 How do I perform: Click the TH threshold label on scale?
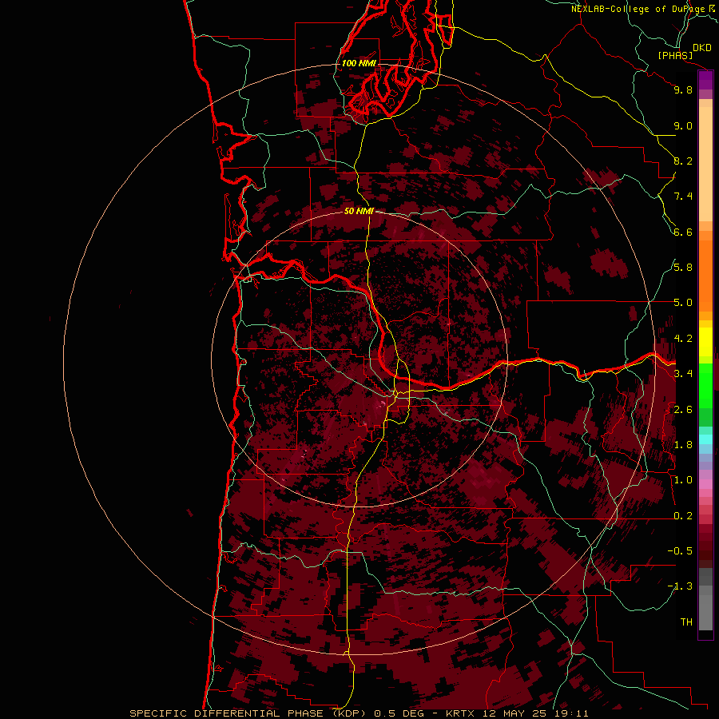(686, 622)
